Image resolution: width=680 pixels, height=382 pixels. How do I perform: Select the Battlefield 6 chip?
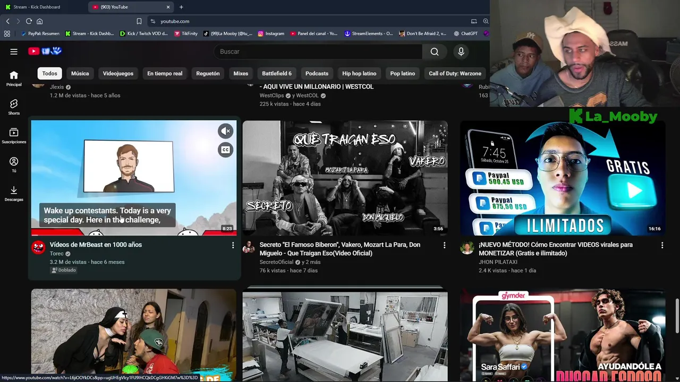[277, 74]
